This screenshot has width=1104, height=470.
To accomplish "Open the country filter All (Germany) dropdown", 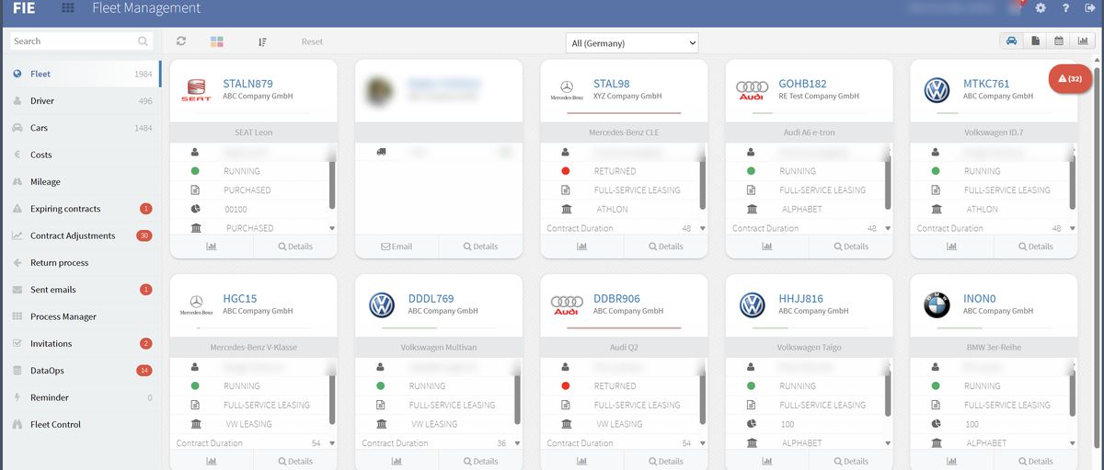I will coord(632,43).
